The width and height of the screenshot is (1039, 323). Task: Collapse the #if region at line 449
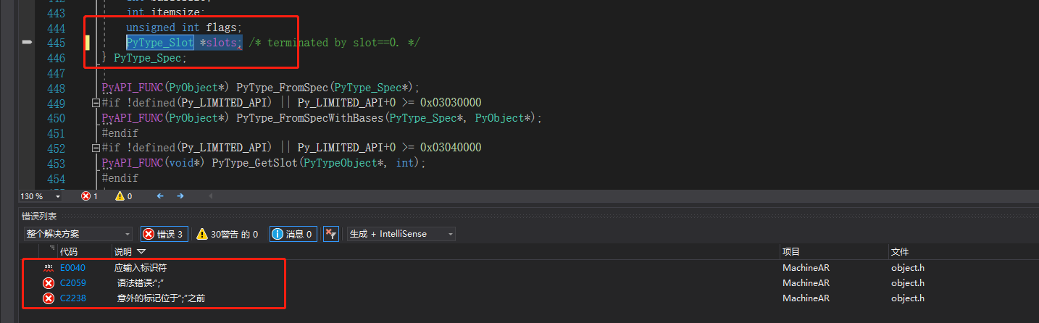[96, 103]
